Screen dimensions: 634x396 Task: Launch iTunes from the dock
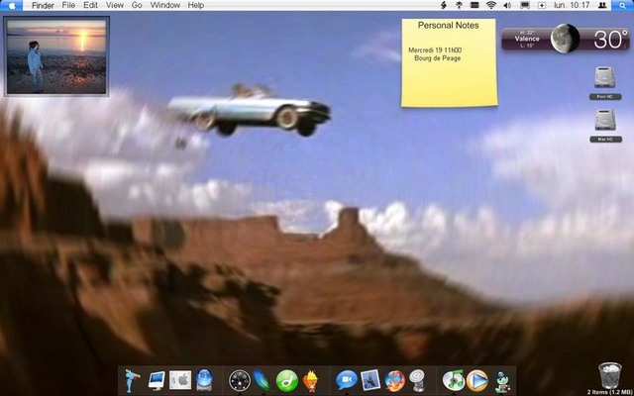pyautogui.click(x=454, y=380)
